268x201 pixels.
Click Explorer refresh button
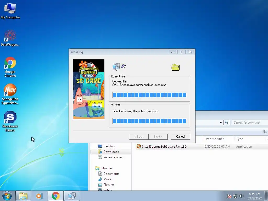(227, 122)
